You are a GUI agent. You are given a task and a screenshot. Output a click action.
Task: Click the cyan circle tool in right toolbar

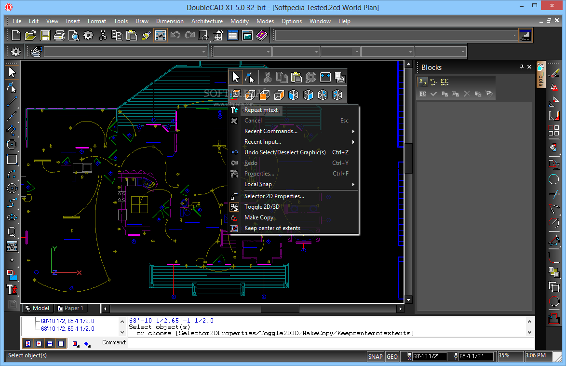pos(554,179)
